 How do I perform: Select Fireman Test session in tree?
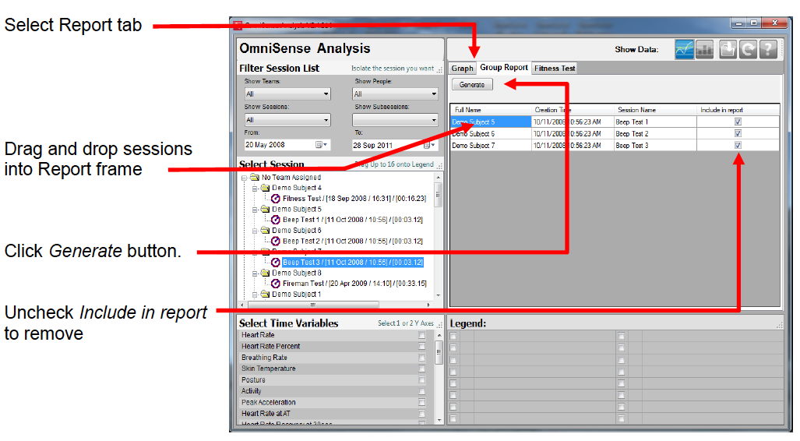(354, 284)
